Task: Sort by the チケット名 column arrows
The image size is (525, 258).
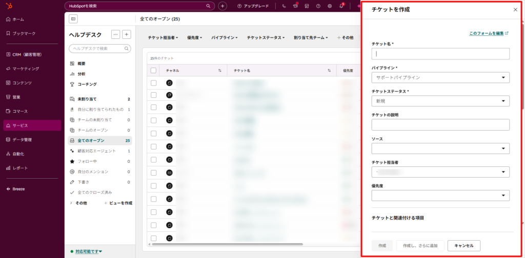Action: click(x=329, y=71)
